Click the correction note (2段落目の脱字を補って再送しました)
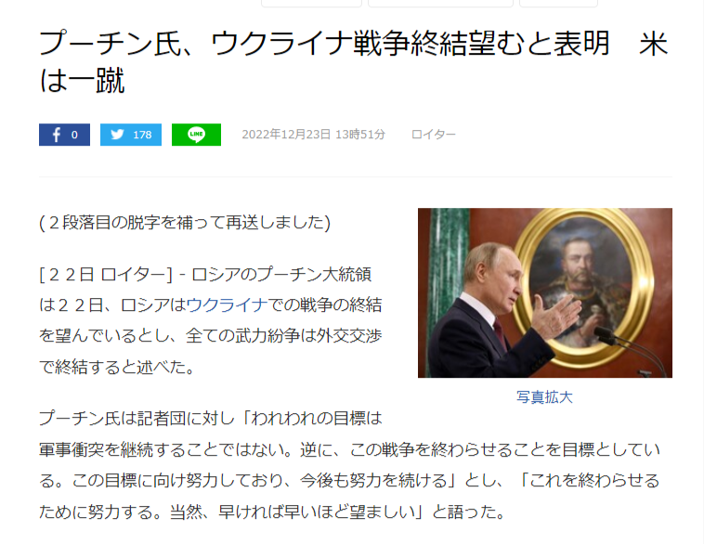This screenshot has height=544, width=704. 185,223
